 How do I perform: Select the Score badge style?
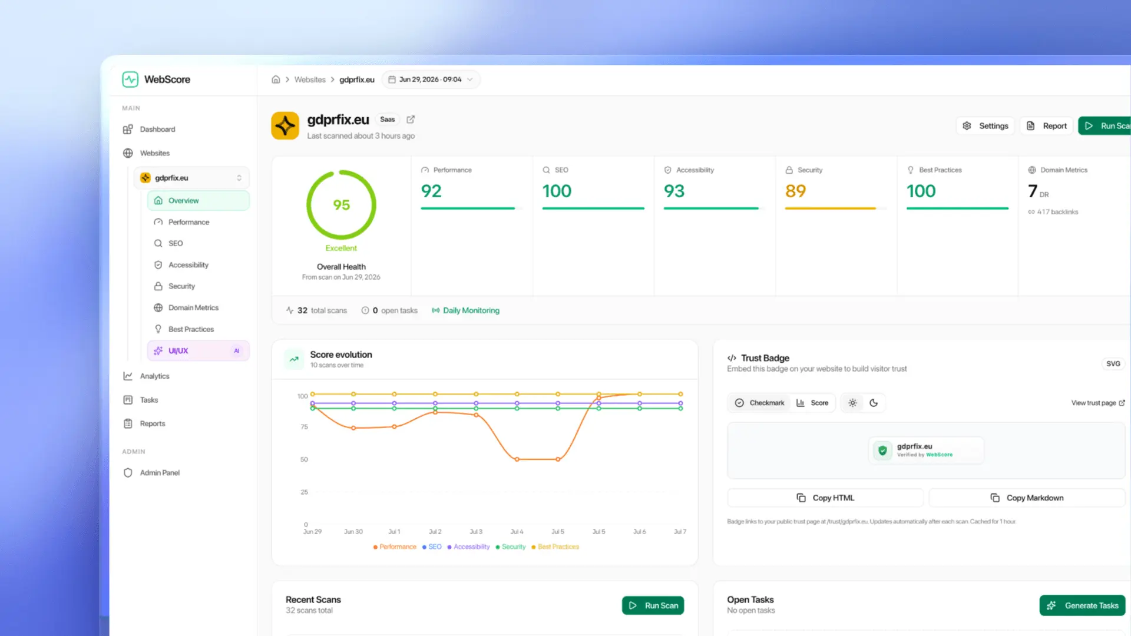812,403
